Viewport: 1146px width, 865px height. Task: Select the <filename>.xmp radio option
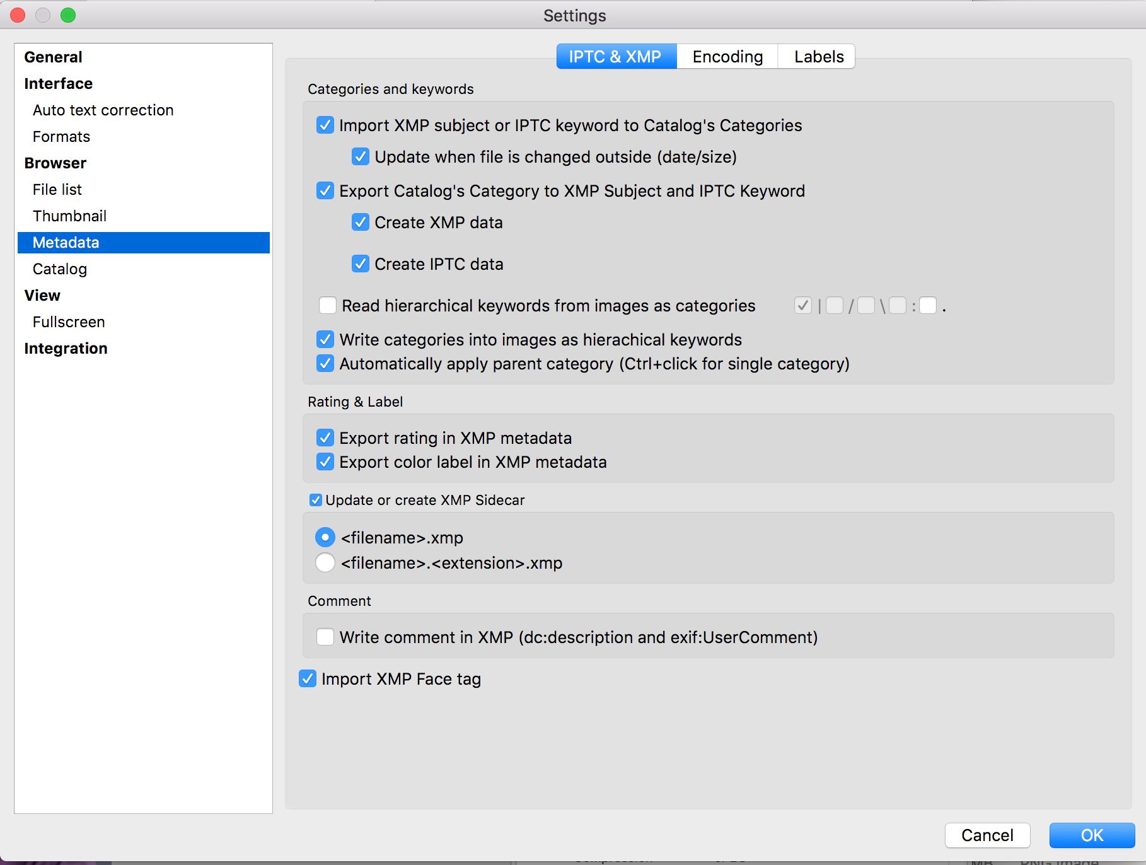325,538
